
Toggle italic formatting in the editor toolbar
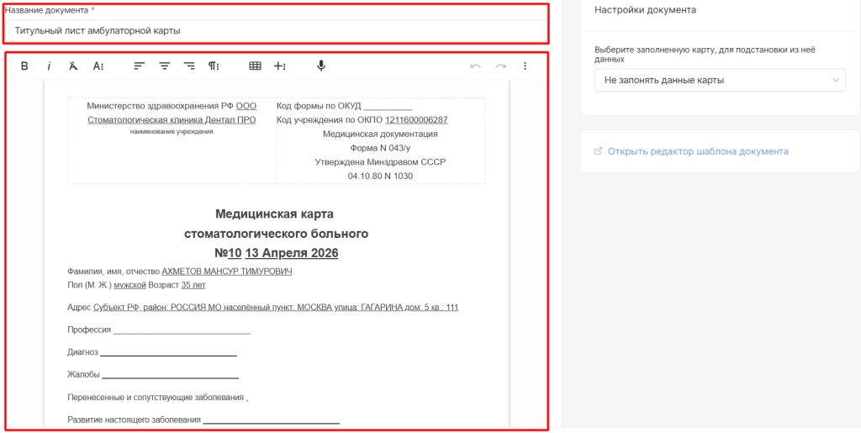tap(49, 66)
